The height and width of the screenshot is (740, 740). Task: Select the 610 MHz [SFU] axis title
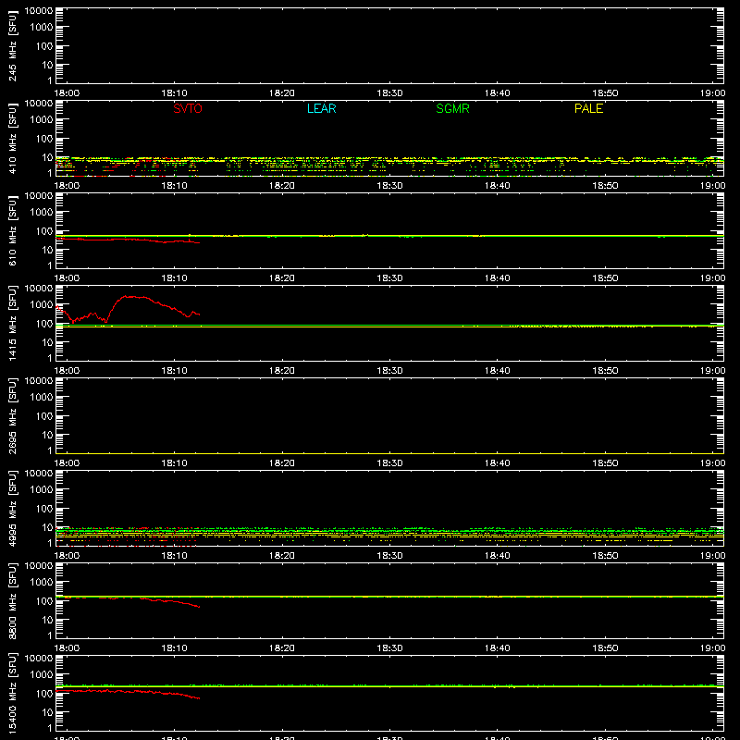pos(12,231)
